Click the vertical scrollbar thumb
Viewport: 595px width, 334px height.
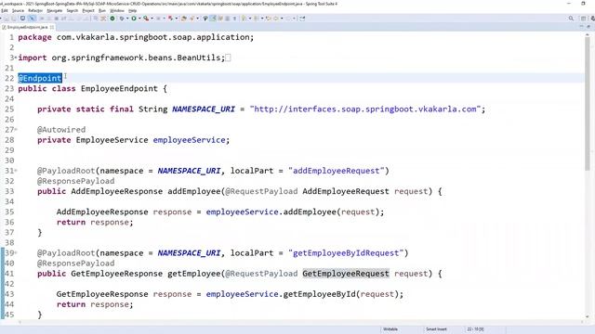(588, 104)
